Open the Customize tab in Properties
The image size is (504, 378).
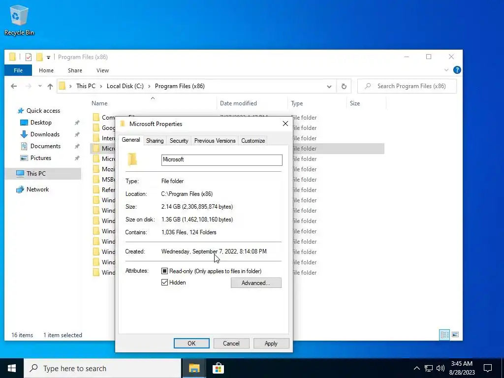[253, 141]
